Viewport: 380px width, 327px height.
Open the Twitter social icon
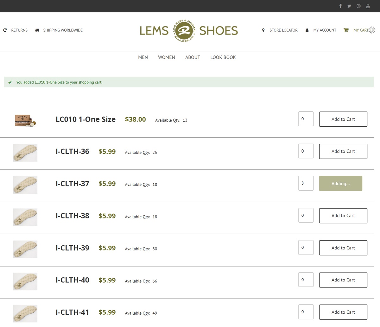tap(349, 6)
